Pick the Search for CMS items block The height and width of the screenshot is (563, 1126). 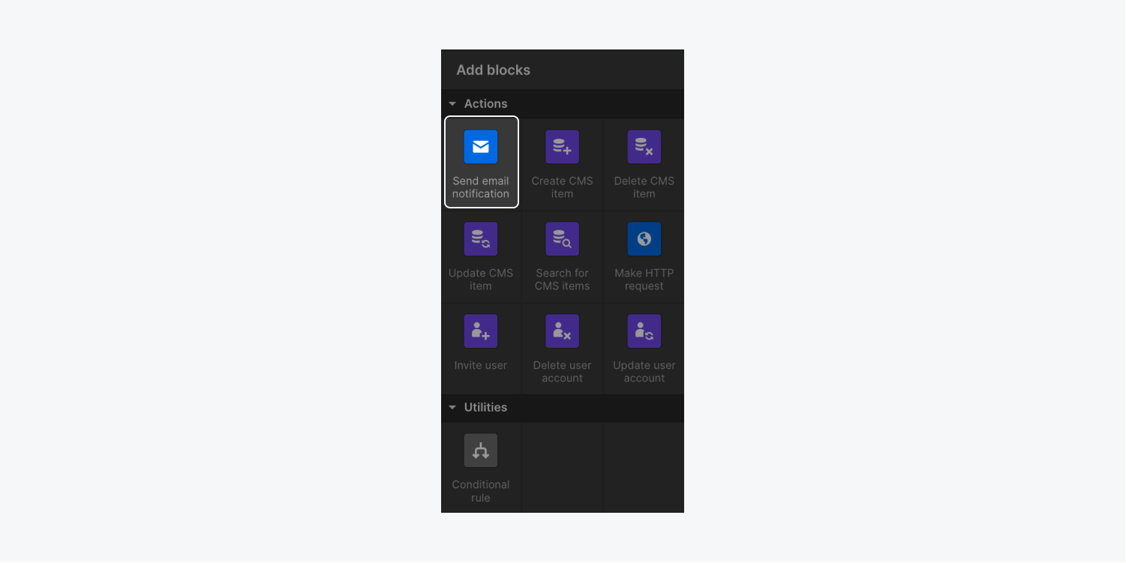pyautogui.click(x=563, y=257)
